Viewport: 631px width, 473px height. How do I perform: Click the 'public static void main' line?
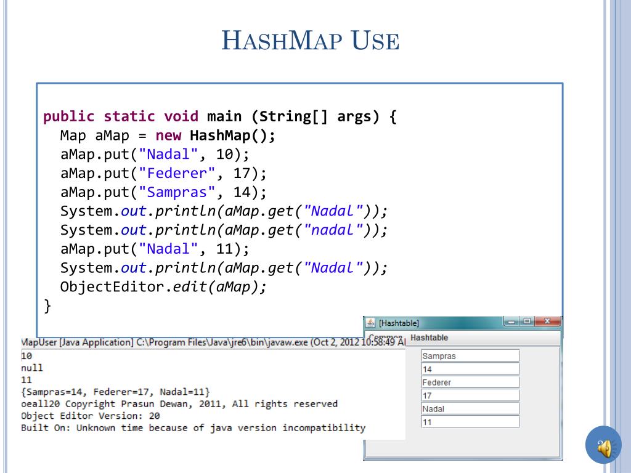click(x=220, y=116)
